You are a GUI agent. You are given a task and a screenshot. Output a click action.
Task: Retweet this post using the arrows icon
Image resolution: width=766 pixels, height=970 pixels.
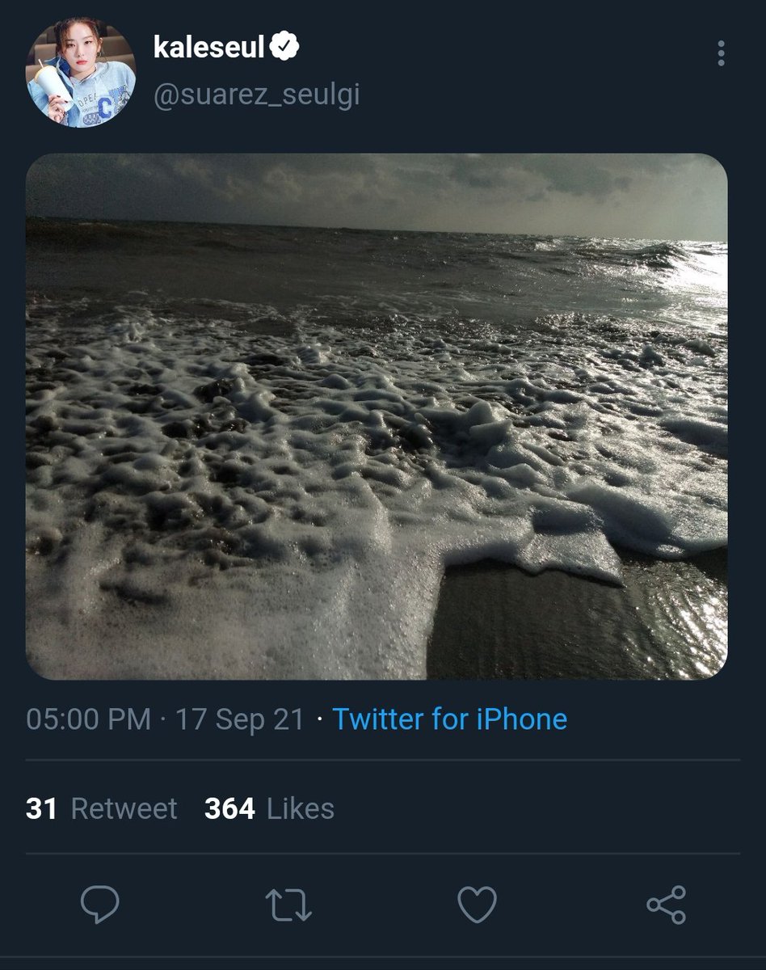click(289, 905)
